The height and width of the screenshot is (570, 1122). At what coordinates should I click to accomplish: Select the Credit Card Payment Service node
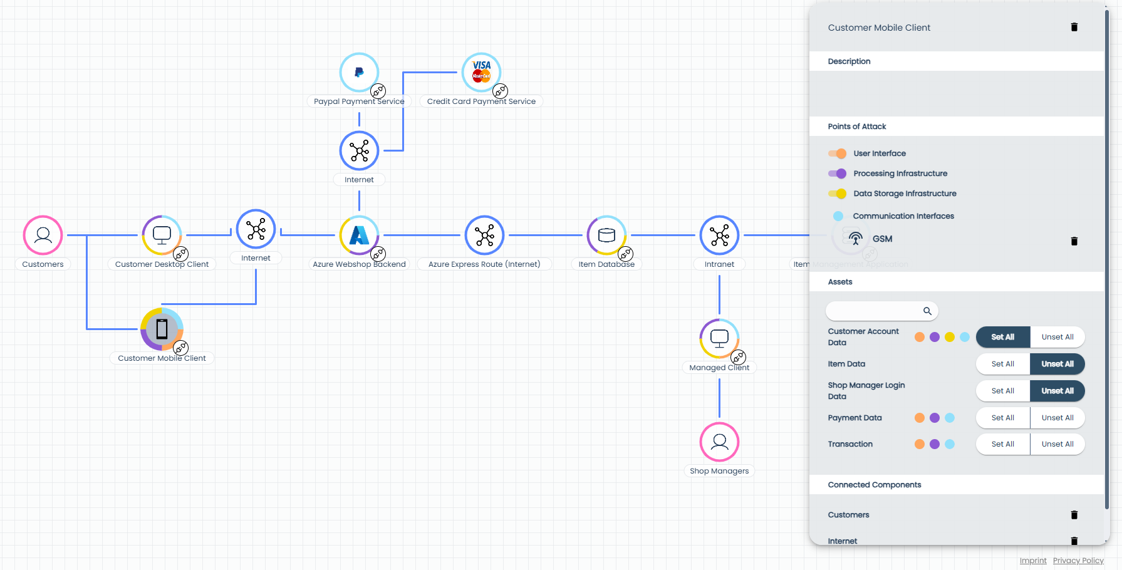481,73
